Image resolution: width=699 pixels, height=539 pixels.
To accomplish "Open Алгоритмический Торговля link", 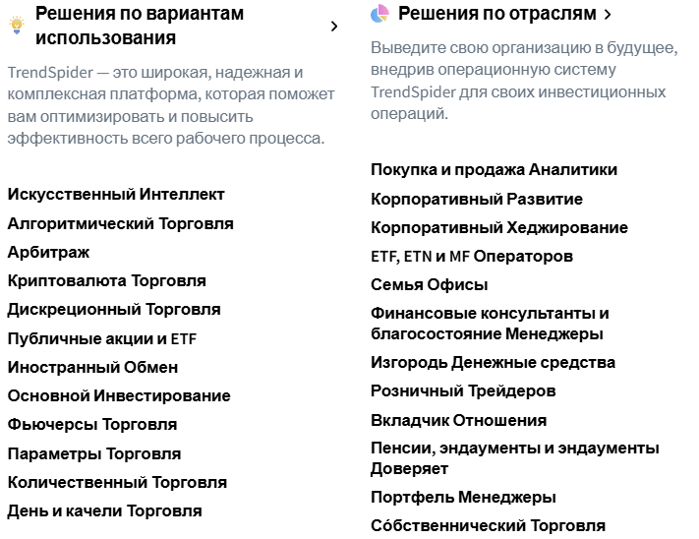I will pyautogui.click(x=120, y=223).
